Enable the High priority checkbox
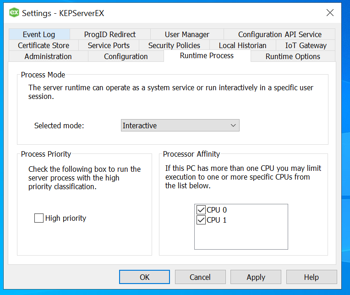Viewport: 350px width, 295px height. tap(39, 219)
